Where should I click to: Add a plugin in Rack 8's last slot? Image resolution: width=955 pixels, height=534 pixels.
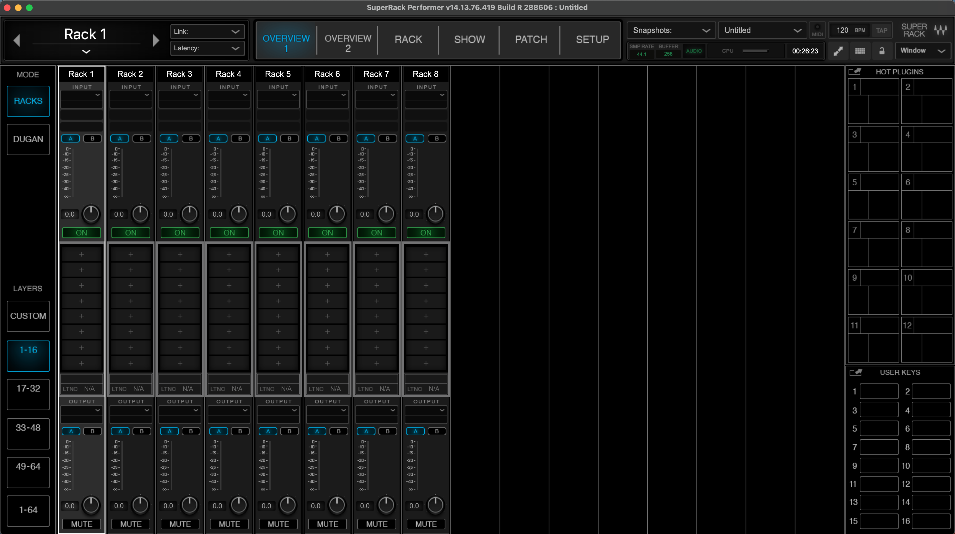pyautogui.click(x=426, y=363)
